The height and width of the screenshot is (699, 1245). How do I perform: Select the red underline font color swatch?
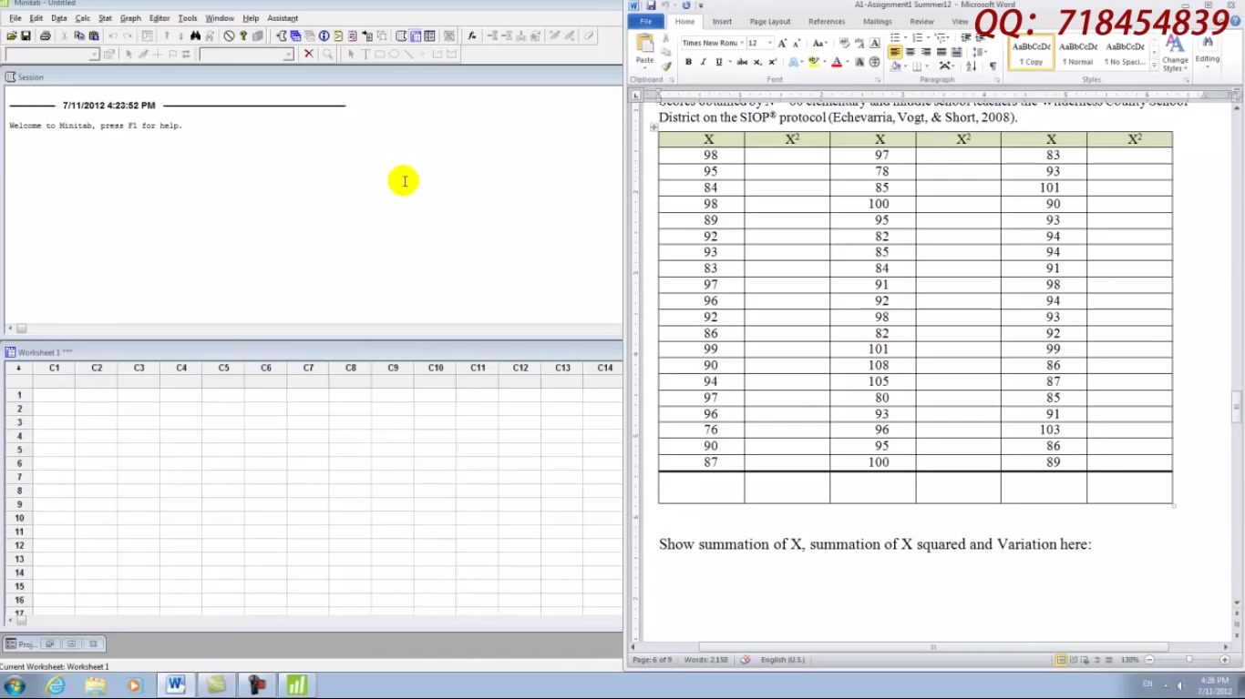[837, 64]
